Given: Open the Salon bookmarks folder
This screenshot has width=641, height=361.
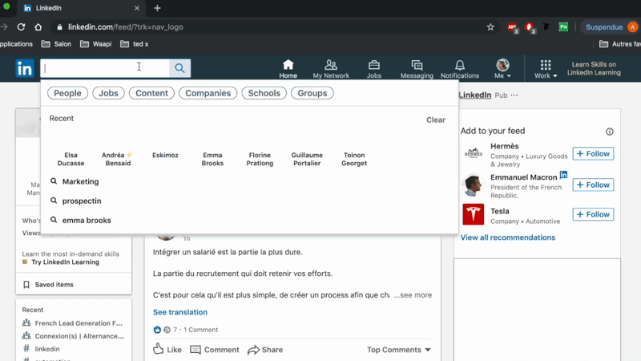Looking at the screenshot, I should coord(56,44).
